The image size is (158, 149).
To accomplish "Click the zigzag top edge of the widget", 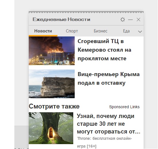I will click(x=86, y=12).
